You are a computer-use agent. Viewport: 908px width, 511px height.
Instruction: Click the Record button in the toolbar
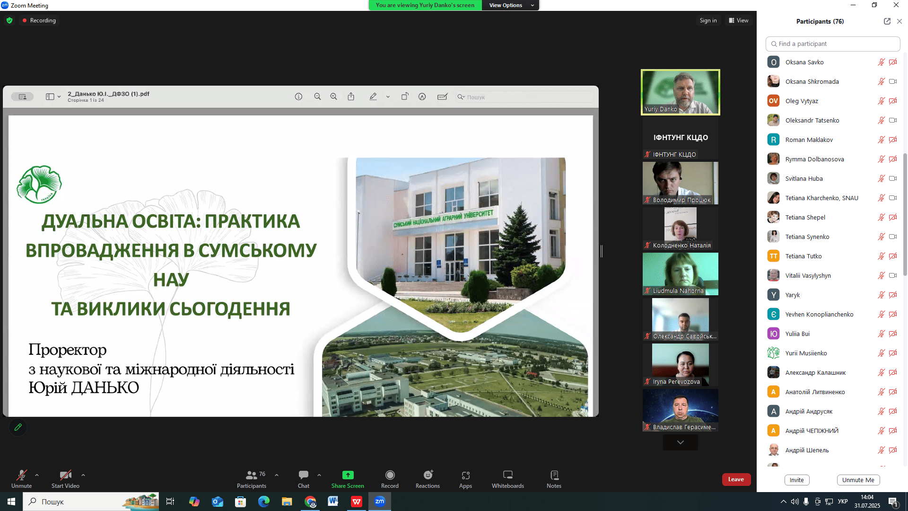(x=390, y=479)
